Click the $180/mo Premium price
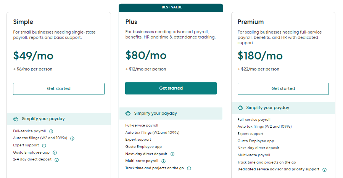343x178 pixels. (260, 56)
